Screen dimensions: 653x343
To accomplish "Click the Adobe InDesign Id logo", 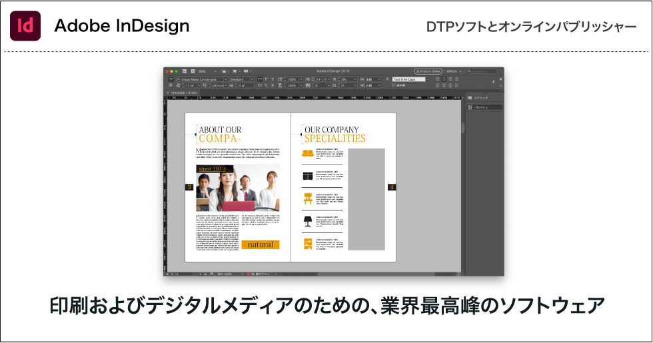I will click(25, 26).
